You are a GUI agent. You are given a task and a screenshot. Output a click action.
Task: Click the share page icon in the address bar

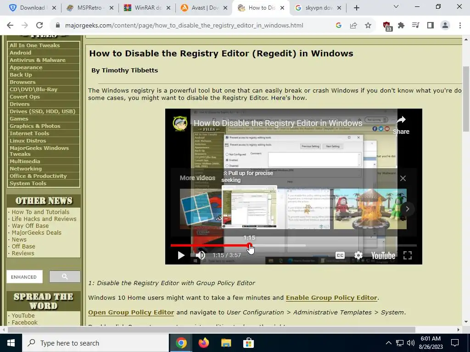[x=353, y=26]
